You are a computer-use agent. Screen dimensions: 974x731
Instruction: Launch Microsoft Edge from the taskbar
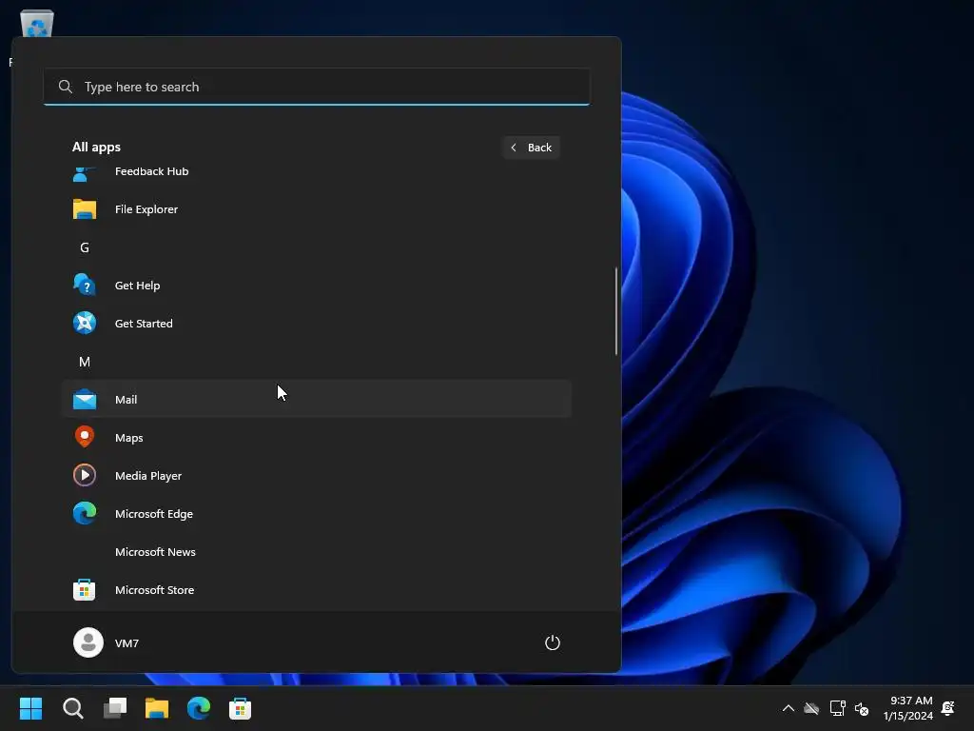[199, 708]
